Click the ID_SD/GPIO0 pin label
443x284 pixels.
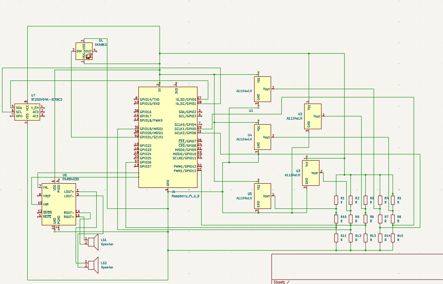tap(186, 99)
